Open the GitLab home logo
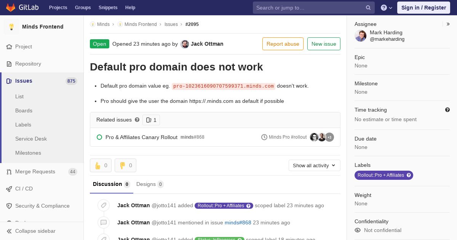Viewport: 457px width, 240px height. 22,8
